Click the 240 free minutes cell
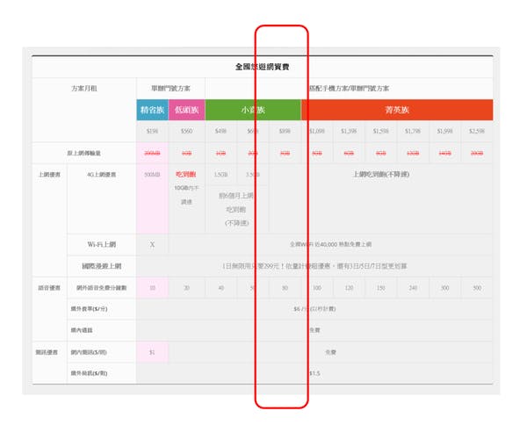The width and height of the screenshot is (527, 432). pyautogui.click(x=413, y=288)
